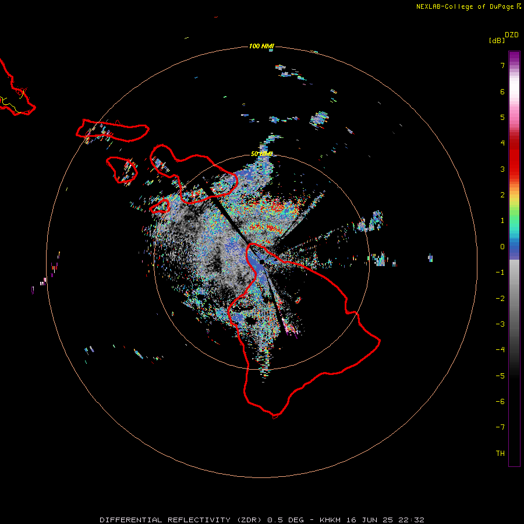Click the (ZDR) abbreviation in caption

tap(249, 520)
